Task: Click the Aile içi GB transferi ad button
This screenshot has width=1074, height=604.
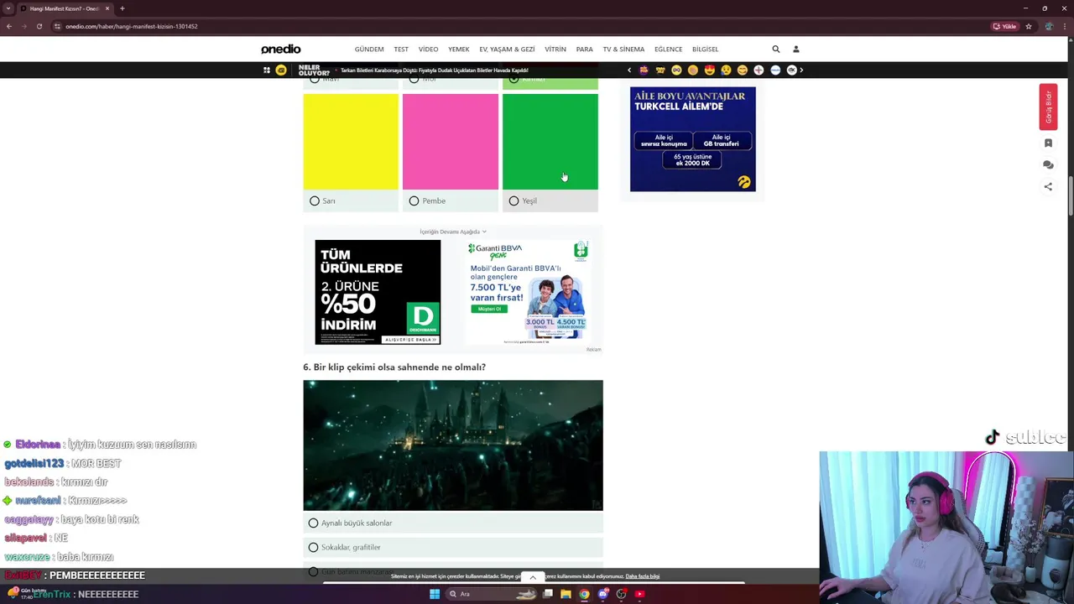Action: (x=722, y=141)
